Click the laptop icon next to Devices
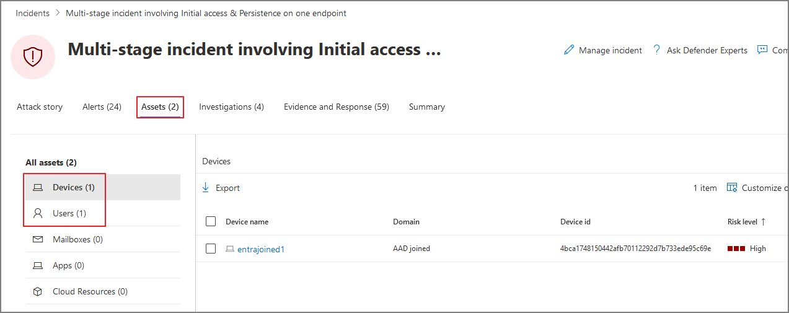 click(38, 187)
